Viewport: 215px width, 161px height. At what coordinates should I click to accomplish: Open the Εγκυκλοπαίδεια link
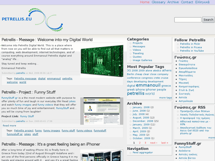point(188,68)
